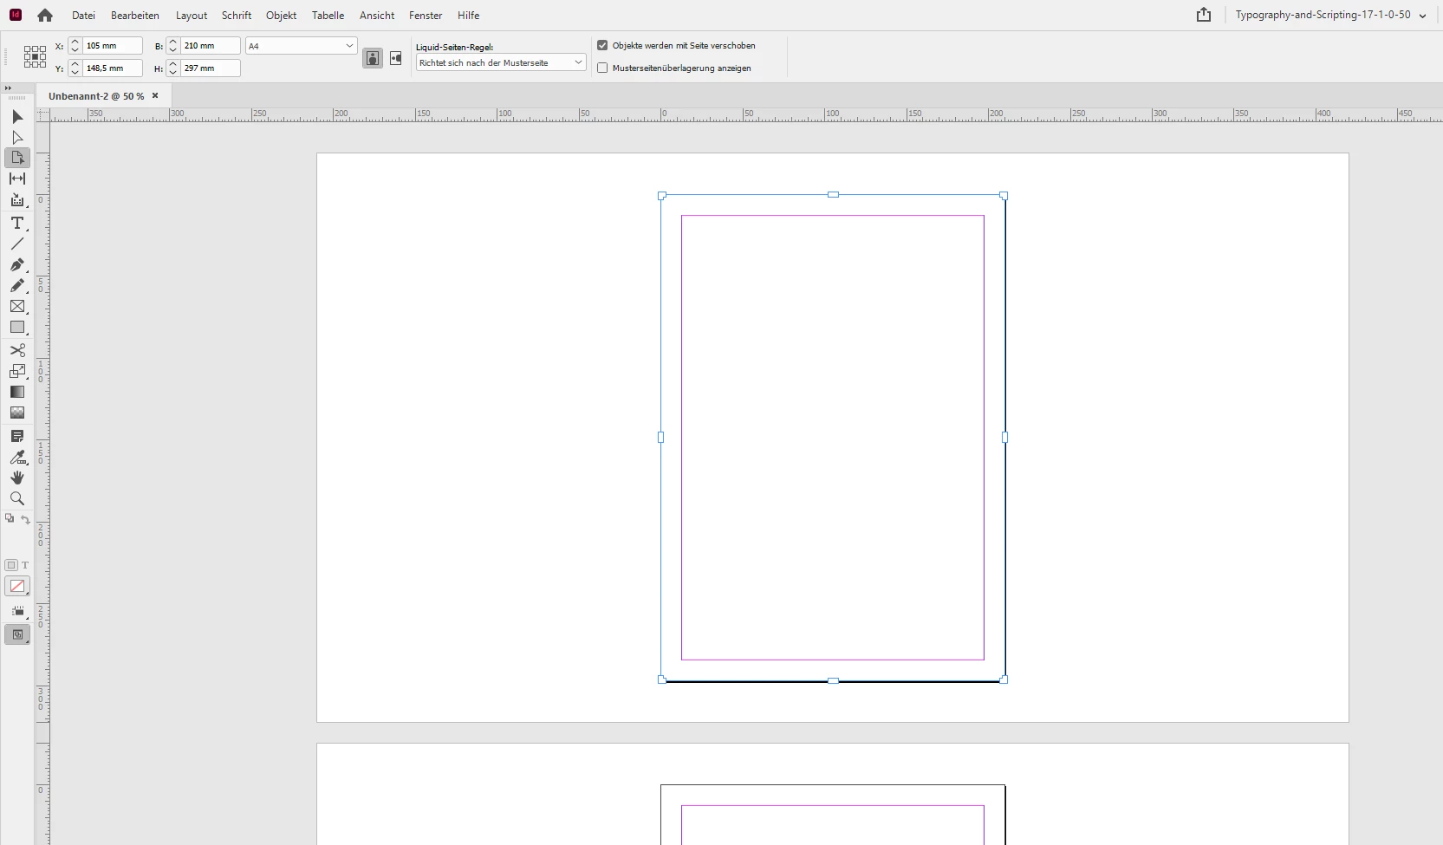Click the fill/stroke none color swatch
Image resolution: width=1443 pixels, height=845 pixels.
pyautogui.click(x=17, y=587)
